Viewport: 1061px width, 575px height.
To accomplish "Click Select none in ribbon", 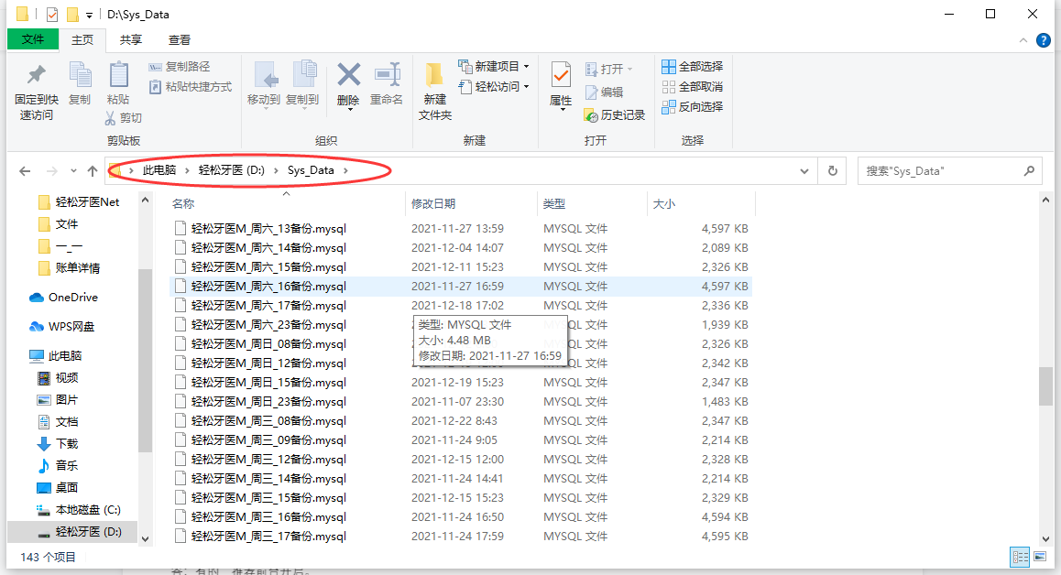I will point(693,87).
